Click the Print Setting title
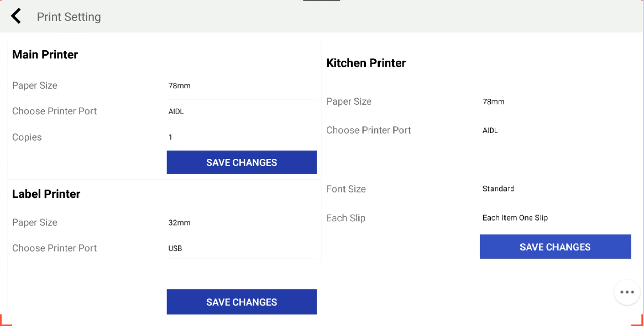The width and height of the screenshot is (644, 326). [69, 17]
